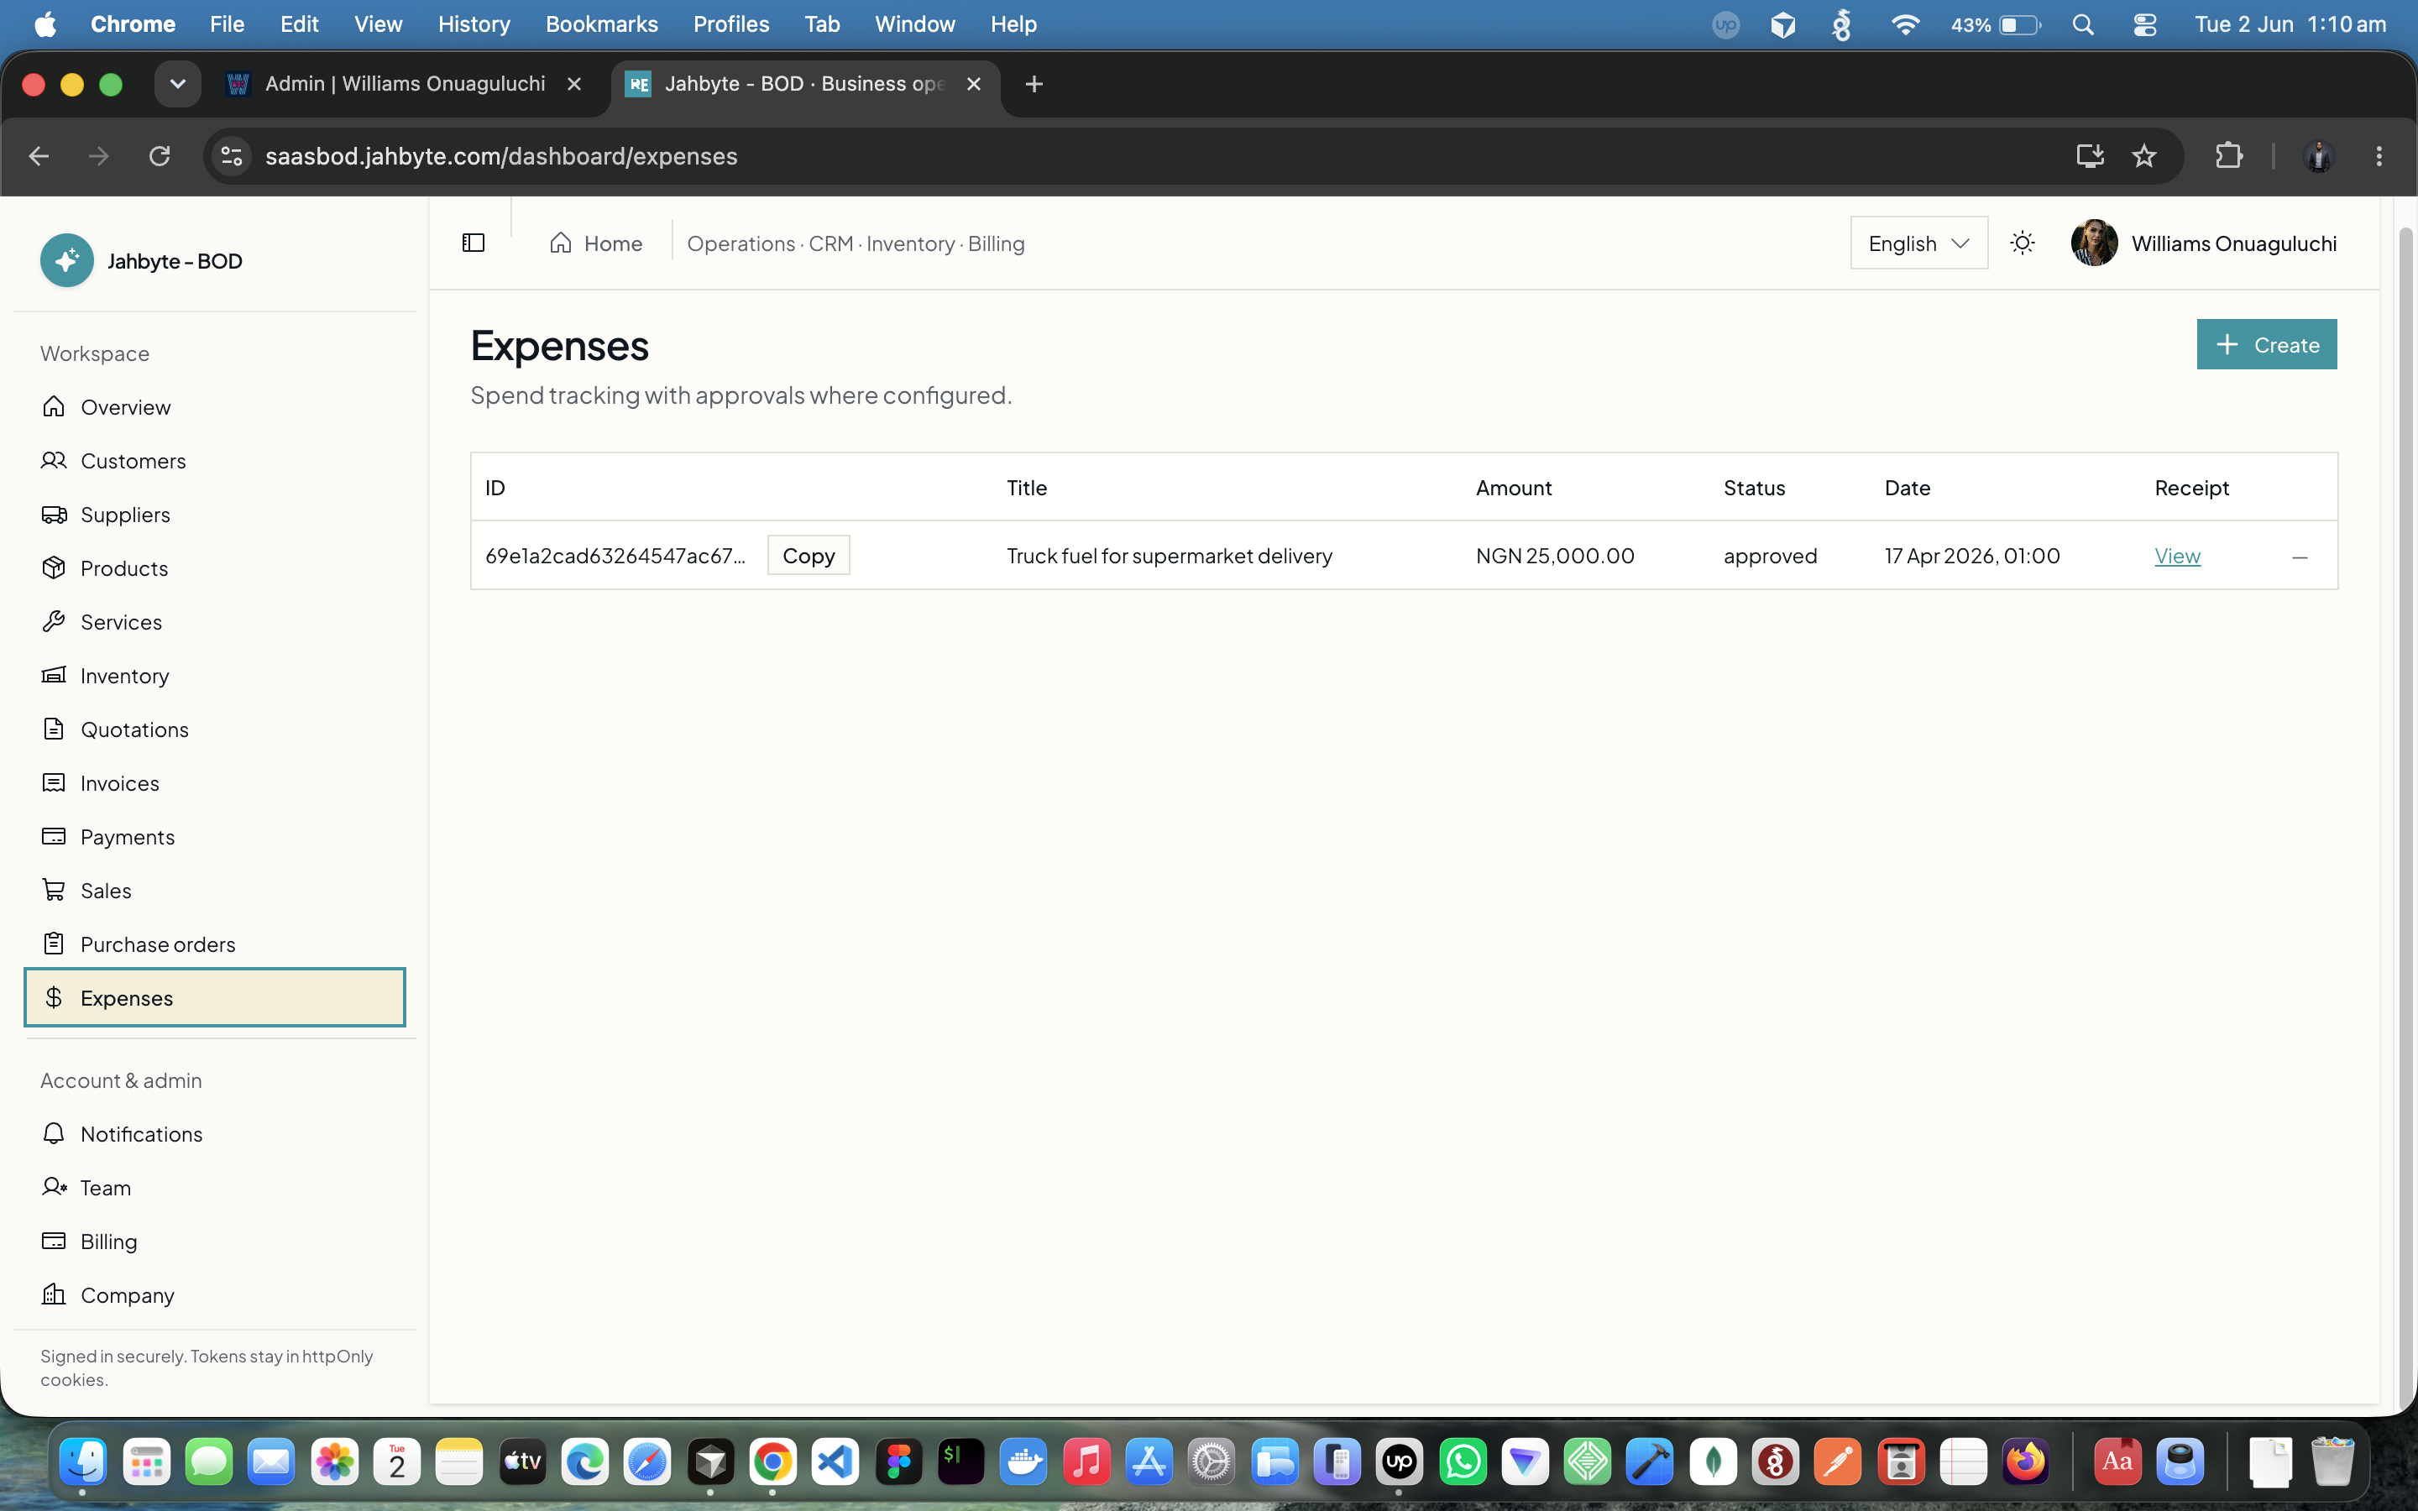Screen dimensions: 2418x1511
Task: Click the 17 Apr 2026, 01:00 date
Action: point(1972,556)
